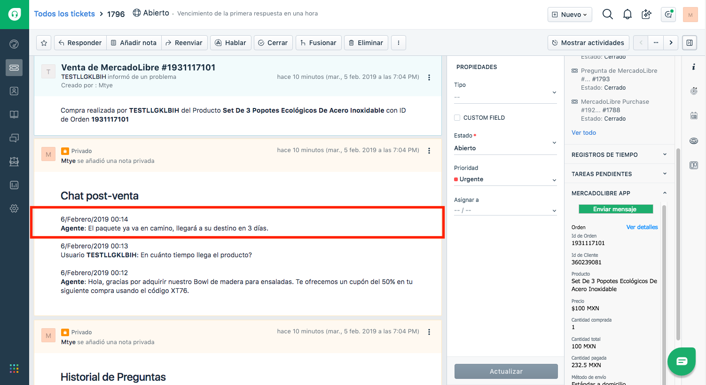The height and width of the screenshot is (385, 706).
Task: Click Eliminar in the toolbar
Action: click(366, 43)
